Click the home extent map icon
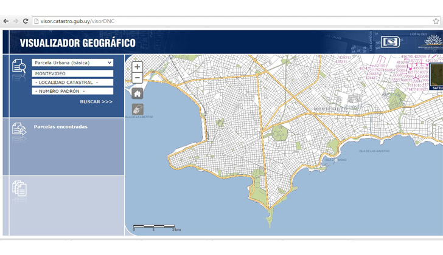Viewport: 443px width, 255px height. pos(138,93)
